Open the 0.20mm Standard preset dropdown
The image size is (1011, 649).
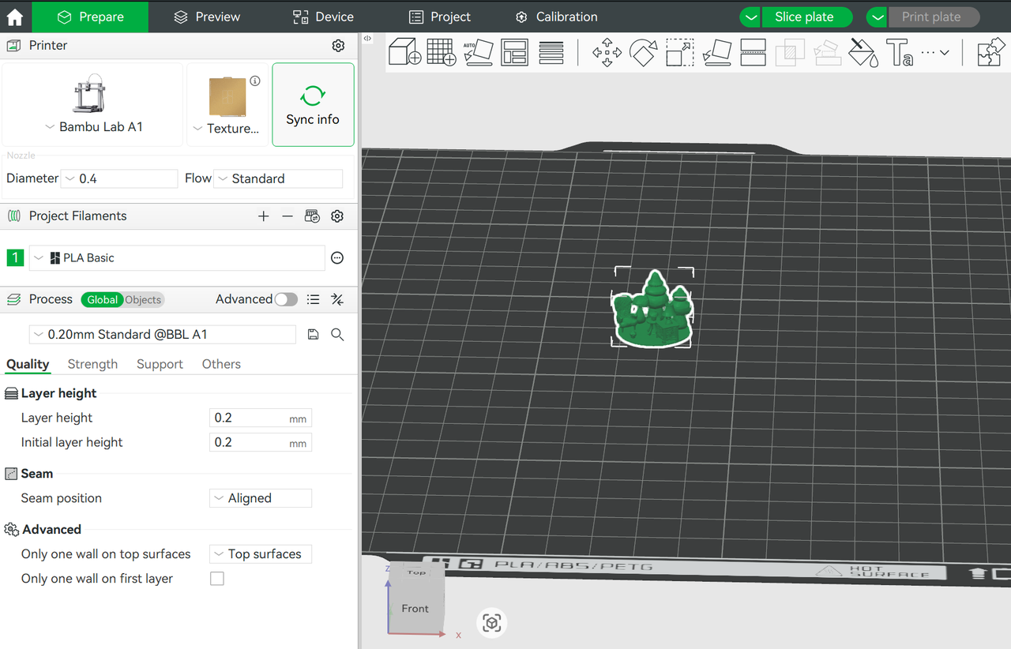[163, 335]
